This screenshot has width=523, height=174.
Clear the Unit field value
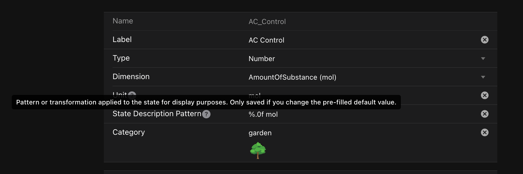[484, 95]
